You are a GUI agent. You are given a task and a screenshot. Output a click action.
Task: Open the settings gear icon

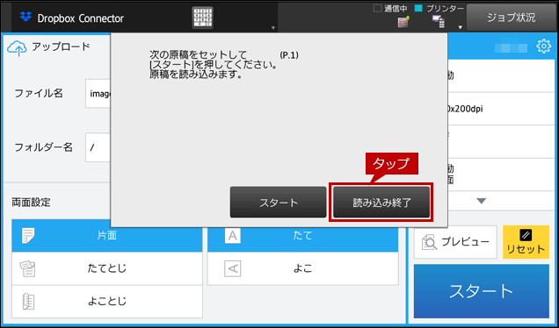pos(543,46)
